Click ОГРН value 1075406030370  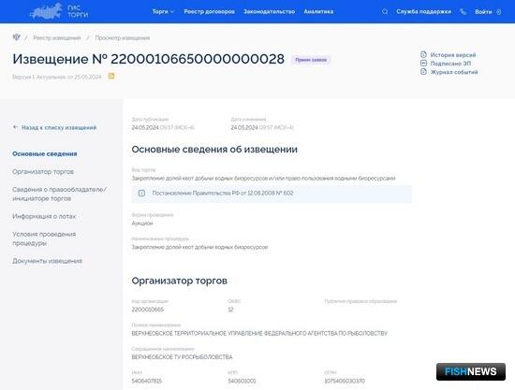coord(345,381)
